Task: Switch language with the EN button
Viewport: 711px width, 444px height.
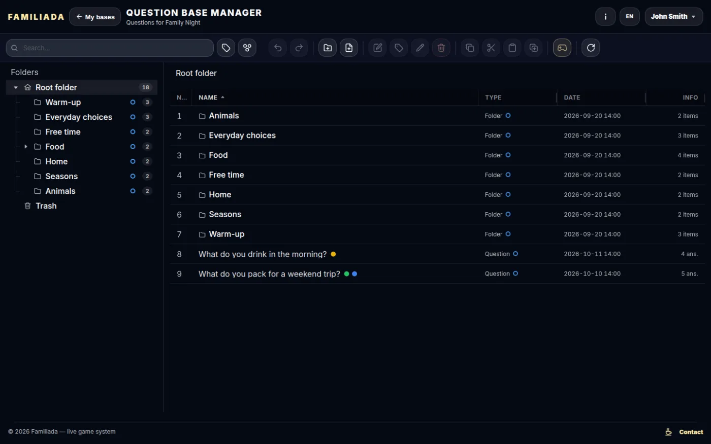Action: (630, 17)
